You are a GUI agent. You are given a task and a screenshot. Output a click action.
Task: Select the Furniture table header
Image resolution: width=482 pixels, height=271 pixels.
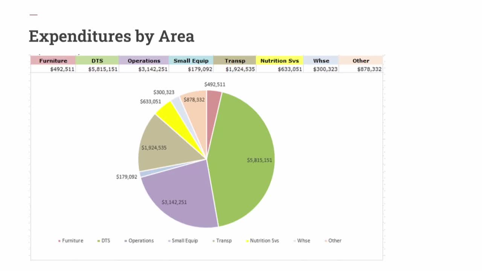[53, 61]
